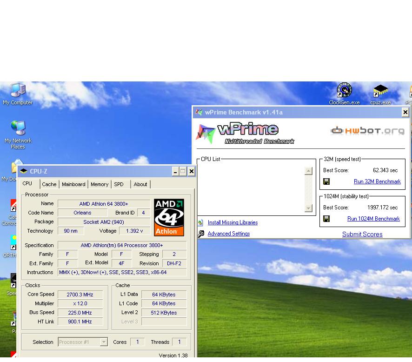Image resolution: width=412 pixels, height=362 pixels.
Task: Minimize the CPU-Z window
Action: (175, 172)
